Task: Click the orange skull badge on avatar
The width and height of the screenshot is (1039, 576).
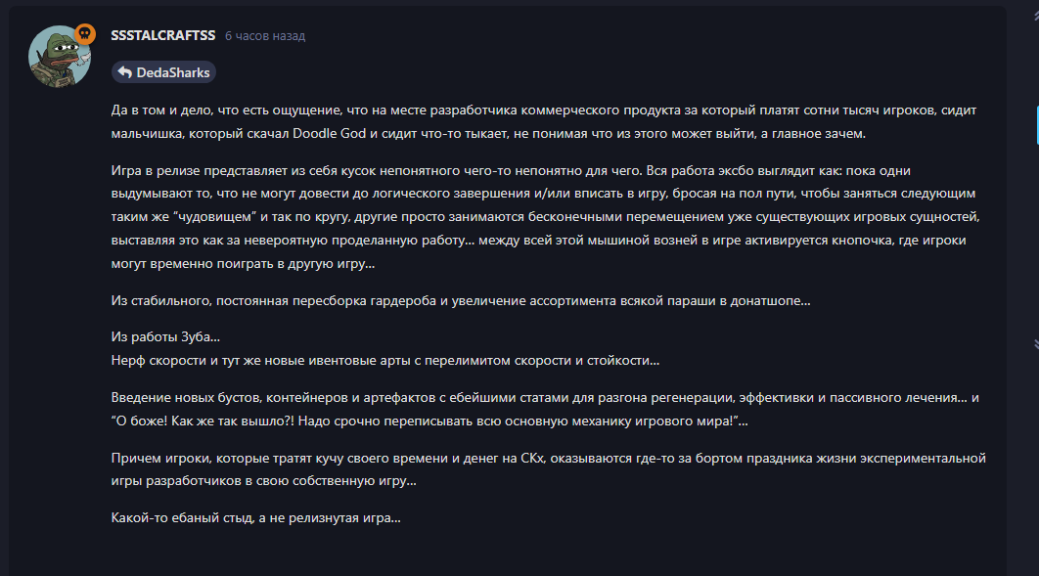Action: [x=85, y=34]
